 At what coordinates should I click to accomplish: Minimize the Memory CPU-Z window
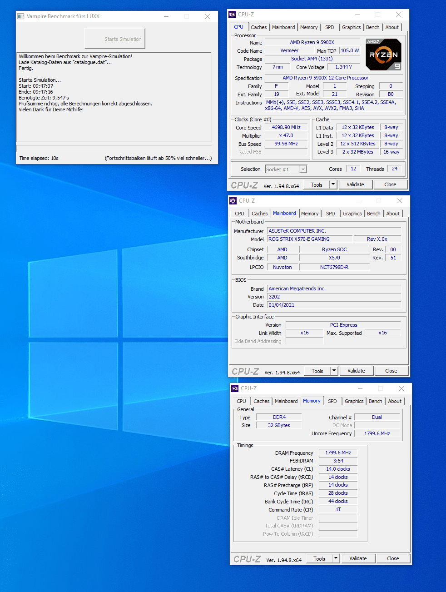pos(360,388)
